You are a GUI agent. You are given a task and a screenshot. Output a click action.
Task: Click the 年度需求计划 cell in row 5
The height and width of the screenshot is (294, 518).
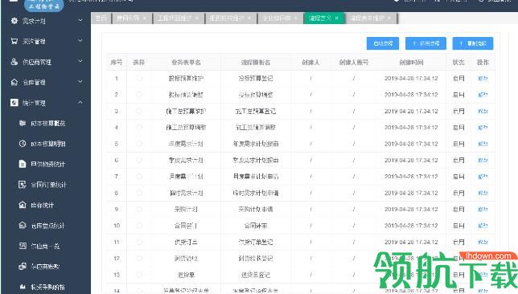click(x=186, y=144)
